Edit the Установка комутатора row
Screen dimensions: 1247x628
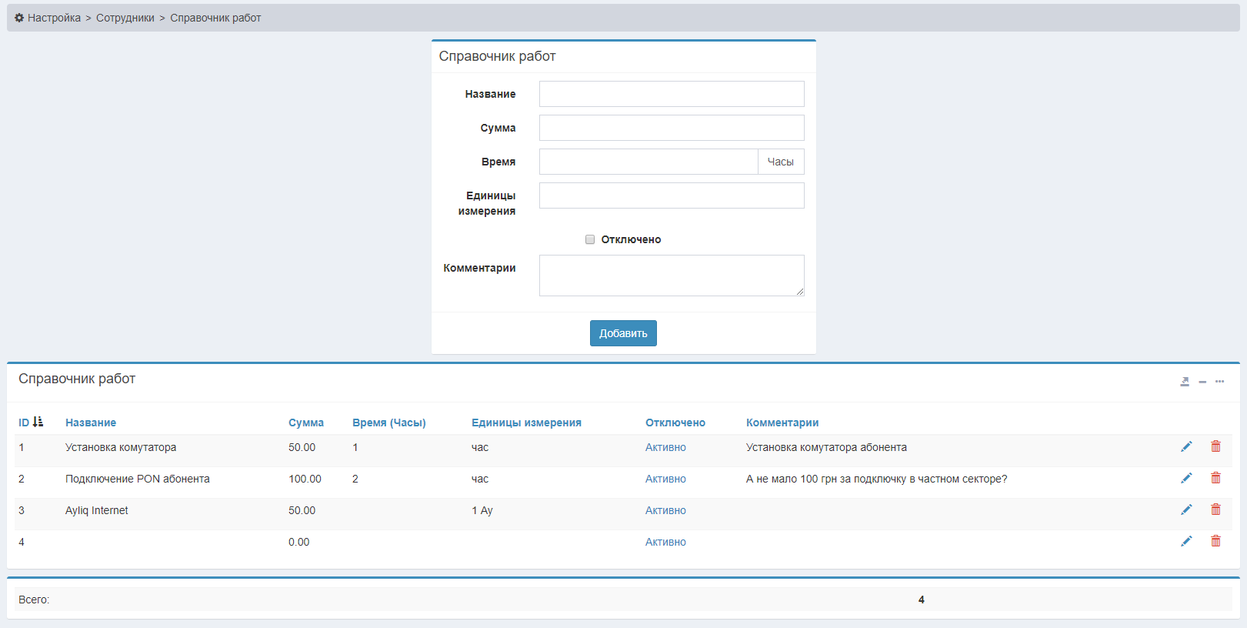tap(1186, 447)
